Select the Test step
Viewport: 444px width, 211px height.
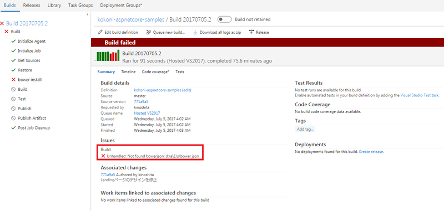(22, 99)
